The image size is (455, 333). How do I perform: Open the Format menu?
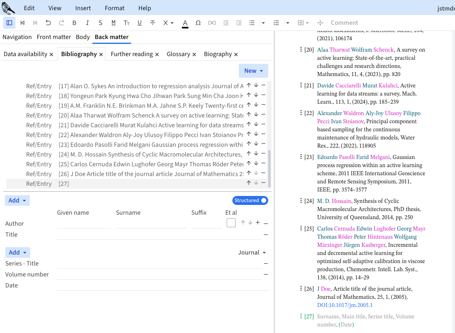(114, 8)
